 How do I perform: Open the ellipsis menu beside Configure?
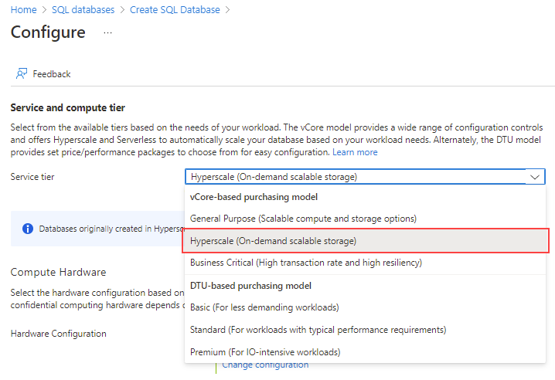point(107,33)
